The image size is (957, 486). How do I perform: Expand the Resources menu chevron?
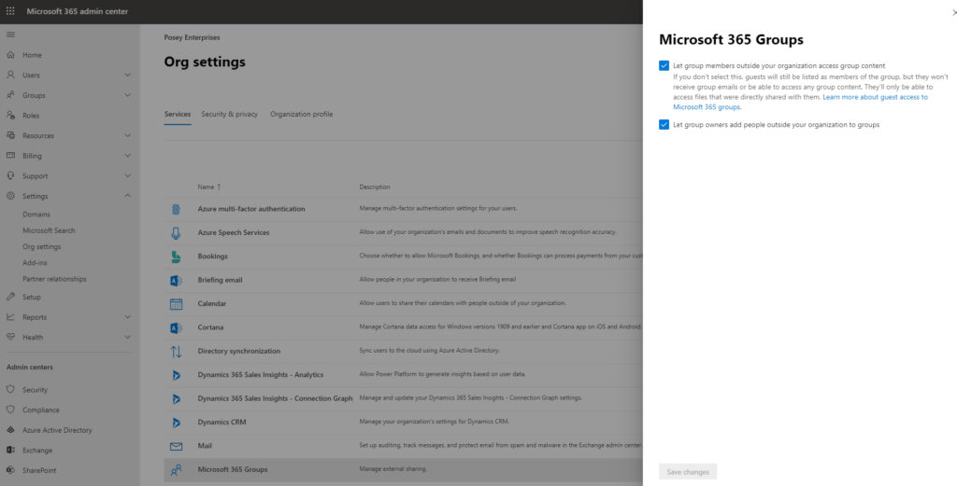coord(127,135)
